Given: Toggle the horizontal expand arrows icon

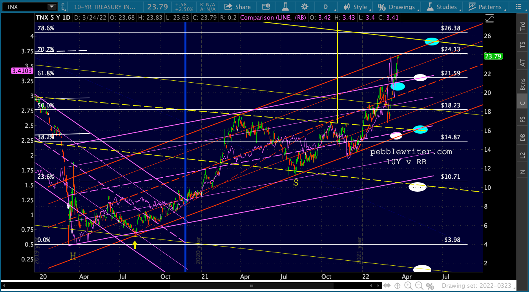Looking at the screenshot, I should [387, 286].
